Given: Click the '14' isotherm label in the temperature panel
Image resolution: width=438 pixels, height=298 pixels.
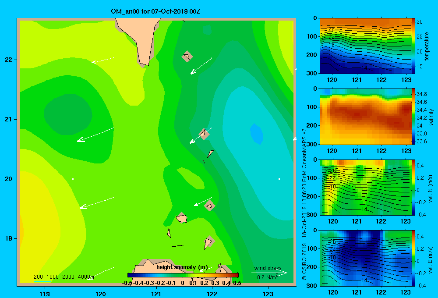Looking at the screenshot, I should (364, 67).
